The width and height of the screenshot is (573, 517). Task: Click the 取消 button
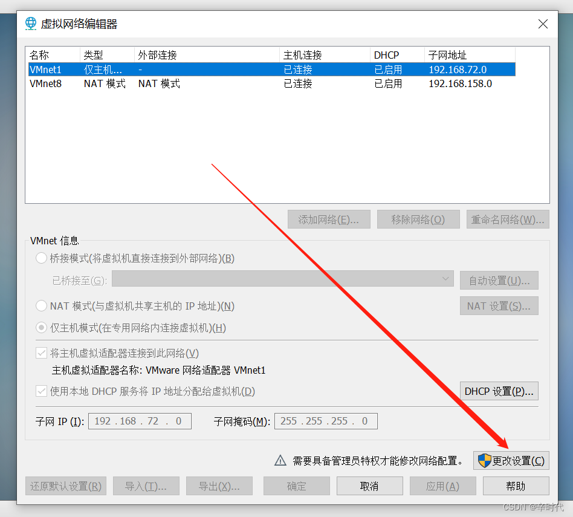pyautogui.click(x=370, y=486)
